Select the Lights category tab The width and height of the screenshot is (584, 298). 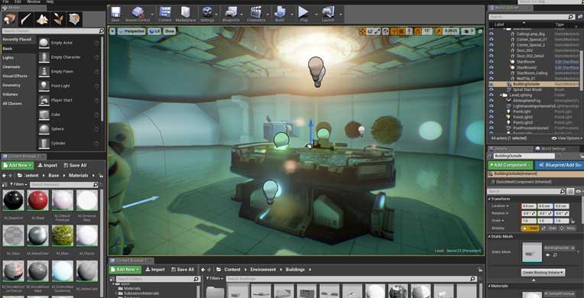click(x=8, y=58)
